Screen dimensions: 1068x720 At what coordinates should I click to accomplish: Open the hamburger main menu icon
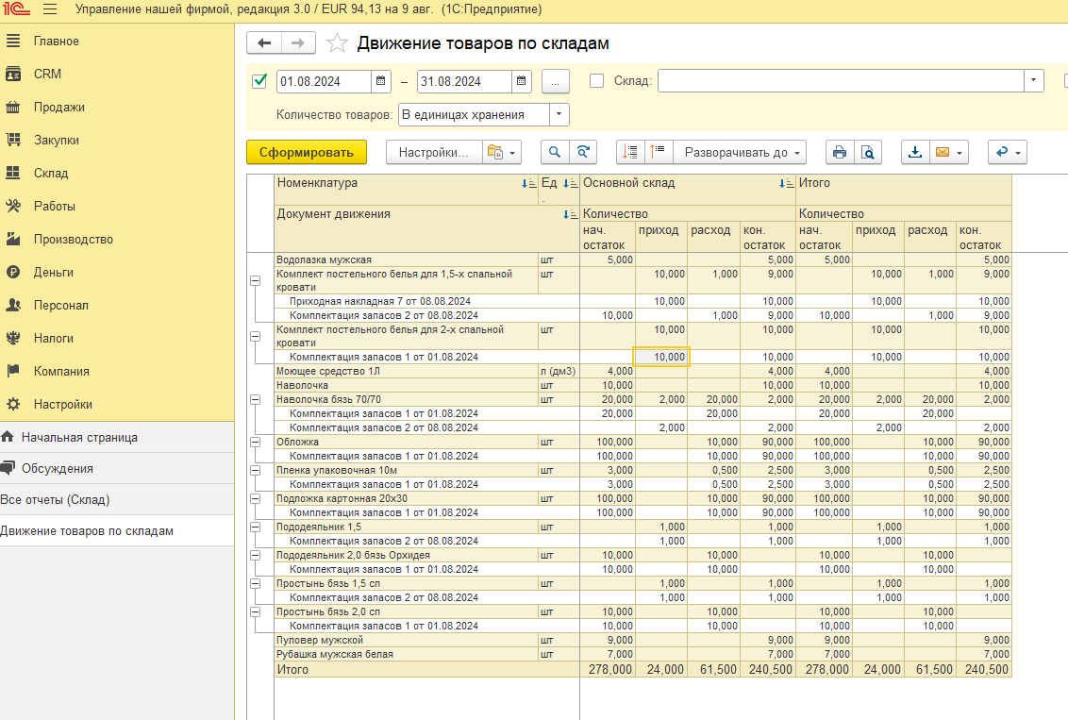point(50,9)
